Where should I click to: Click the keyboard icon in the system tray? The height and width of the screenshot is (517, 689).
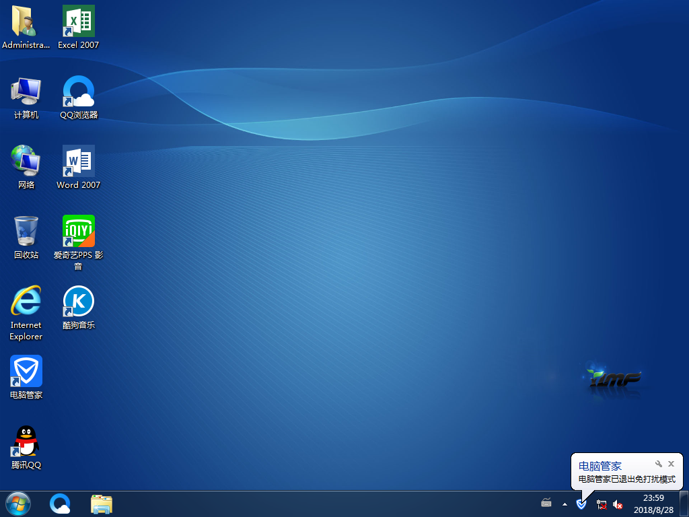(546, 503)
